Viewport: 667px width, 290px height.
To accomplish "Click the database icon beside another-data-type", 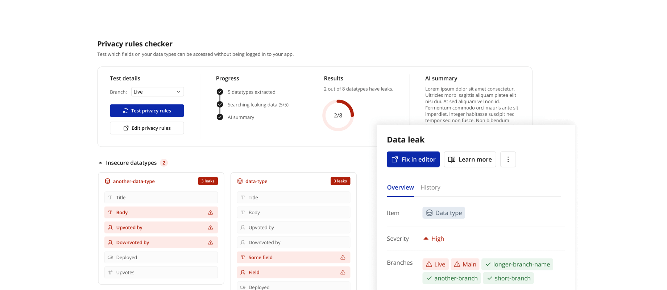I will coord(108,181).
